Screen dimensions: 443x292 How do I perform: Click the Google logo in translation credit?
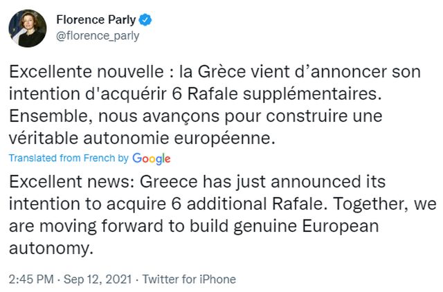(x=151, y=158)
